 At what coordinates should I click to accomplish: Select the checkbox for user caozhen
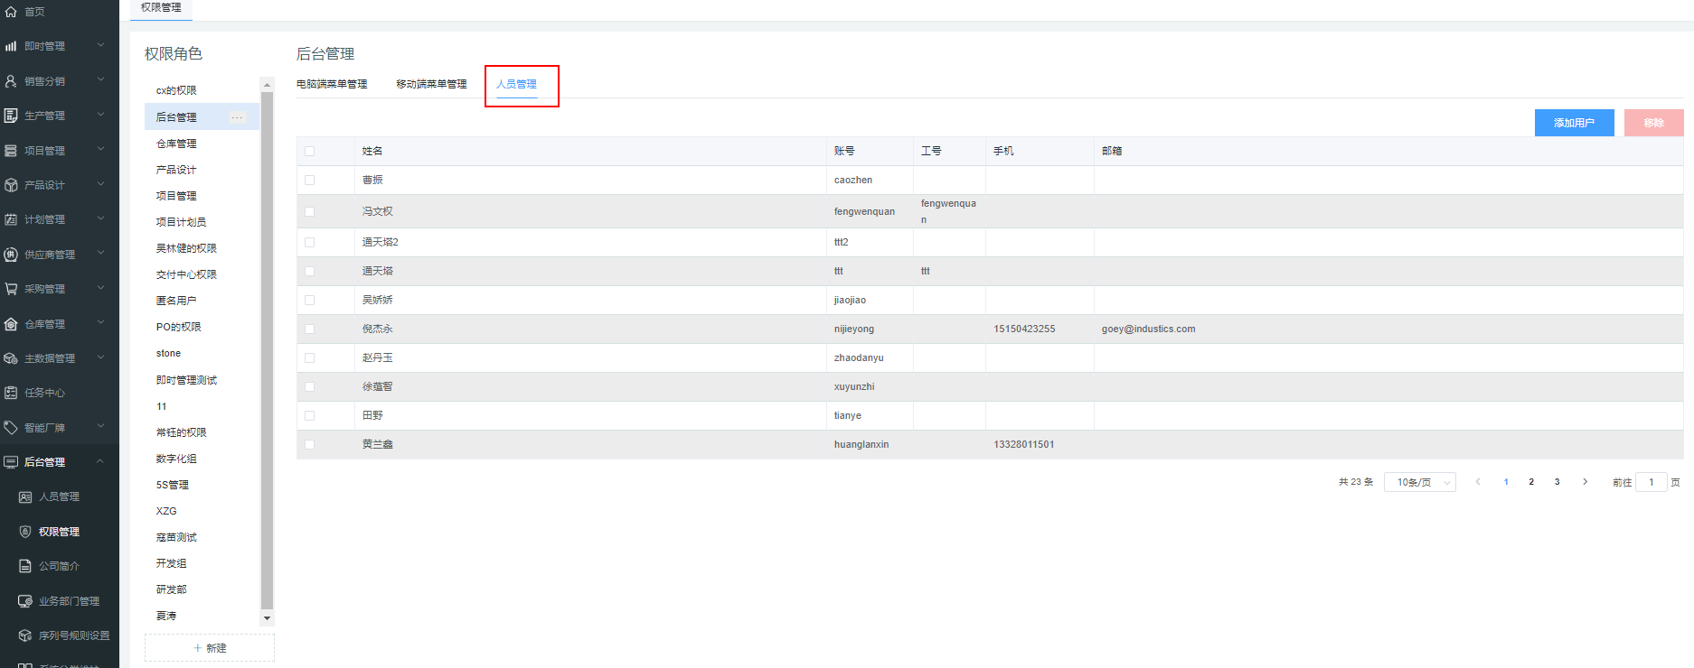click(310, 181)
